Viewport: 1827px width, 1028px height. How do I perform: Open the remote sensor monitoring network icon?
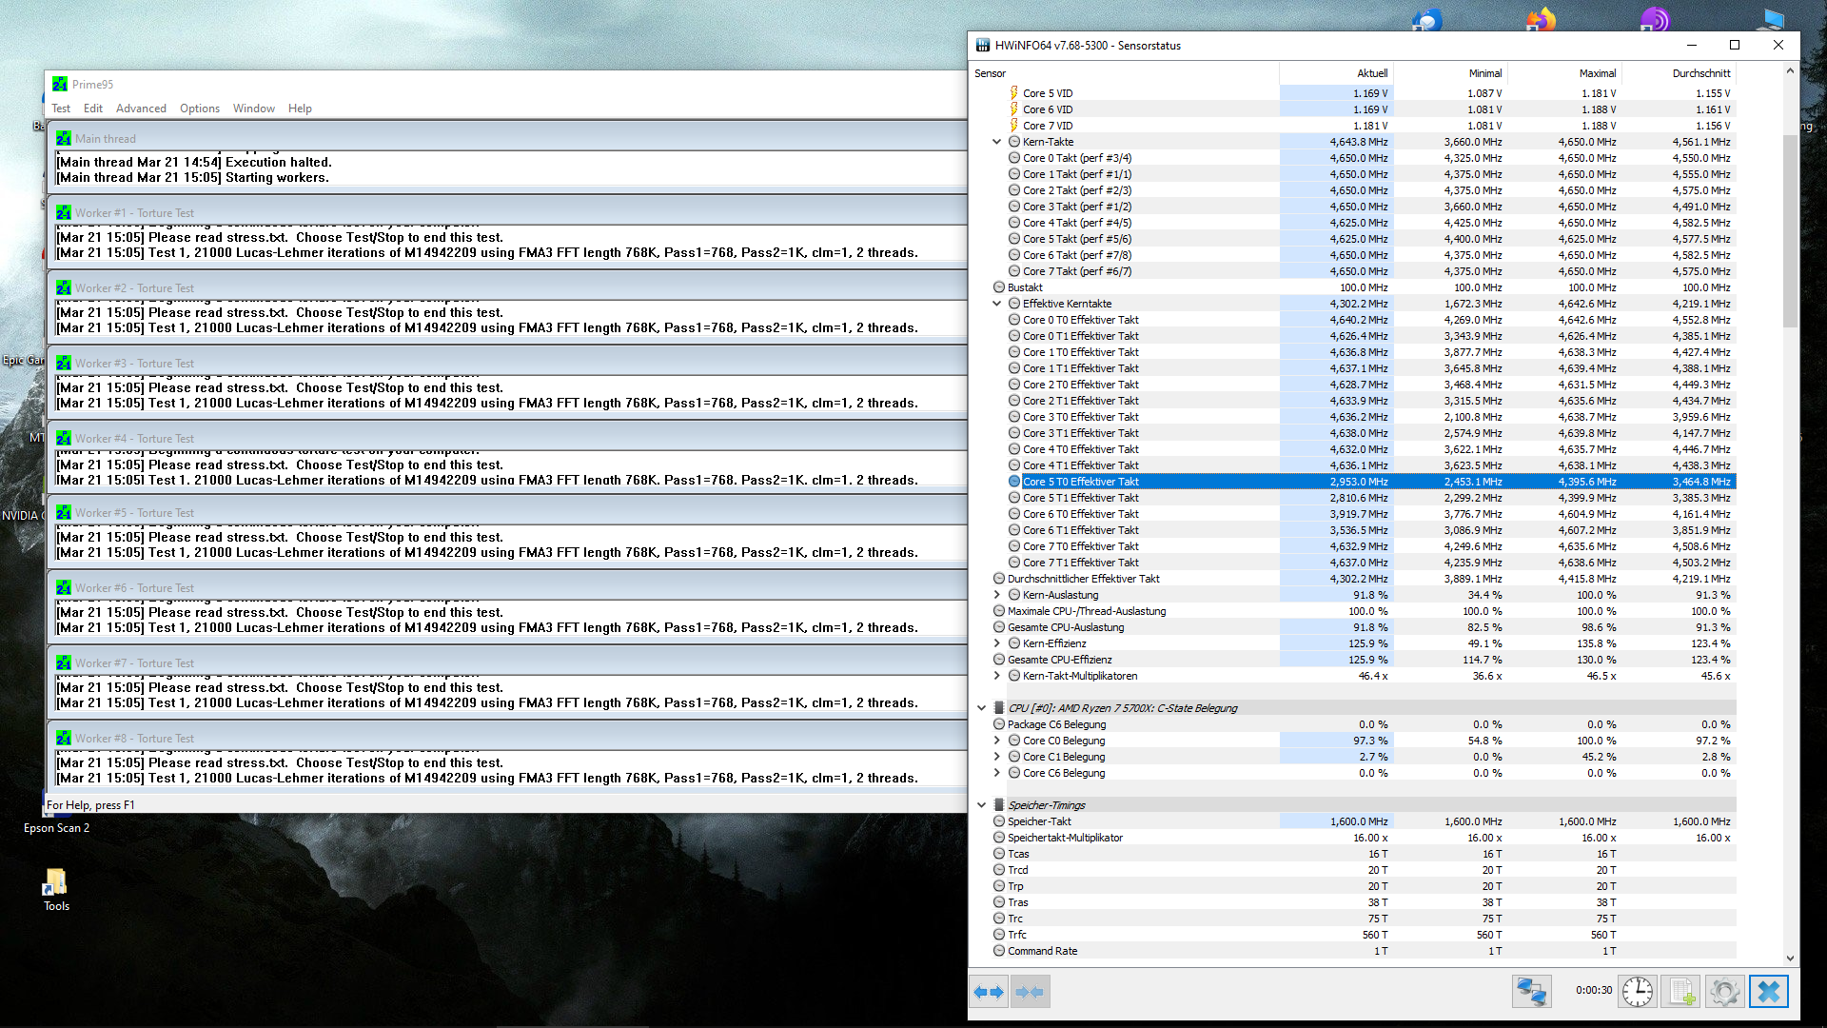(1531, 992)
